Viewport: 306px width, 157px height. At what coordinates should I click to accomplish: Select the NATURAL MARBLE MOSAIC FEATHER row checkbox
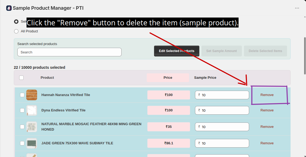tap(22, 127)
